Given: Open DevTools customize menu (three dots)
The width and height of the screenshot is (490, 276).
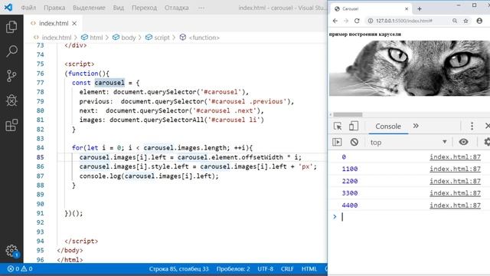Looking at the screenshot, I should 472,126.
